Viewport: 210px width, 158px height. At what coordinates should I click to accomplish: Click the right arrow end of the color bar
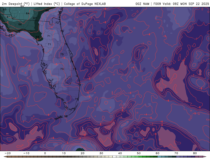[204, 157]
